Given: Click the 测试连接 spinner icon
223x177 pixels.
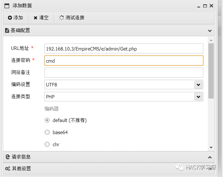Looking at the screenshot, I should (61, 18).
